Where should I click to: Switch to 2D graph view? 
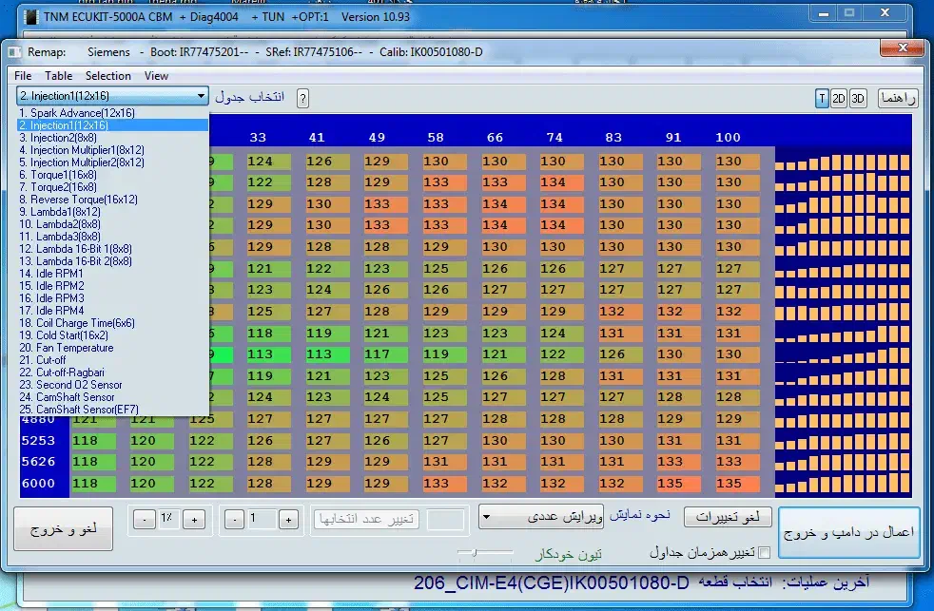tap(839, 98)
